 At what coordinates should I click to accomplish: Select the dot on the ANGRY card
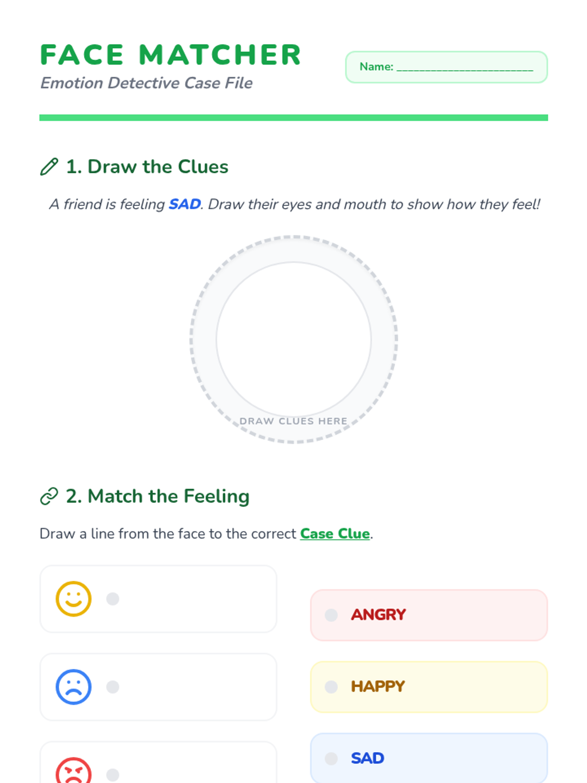click(331, 615)
